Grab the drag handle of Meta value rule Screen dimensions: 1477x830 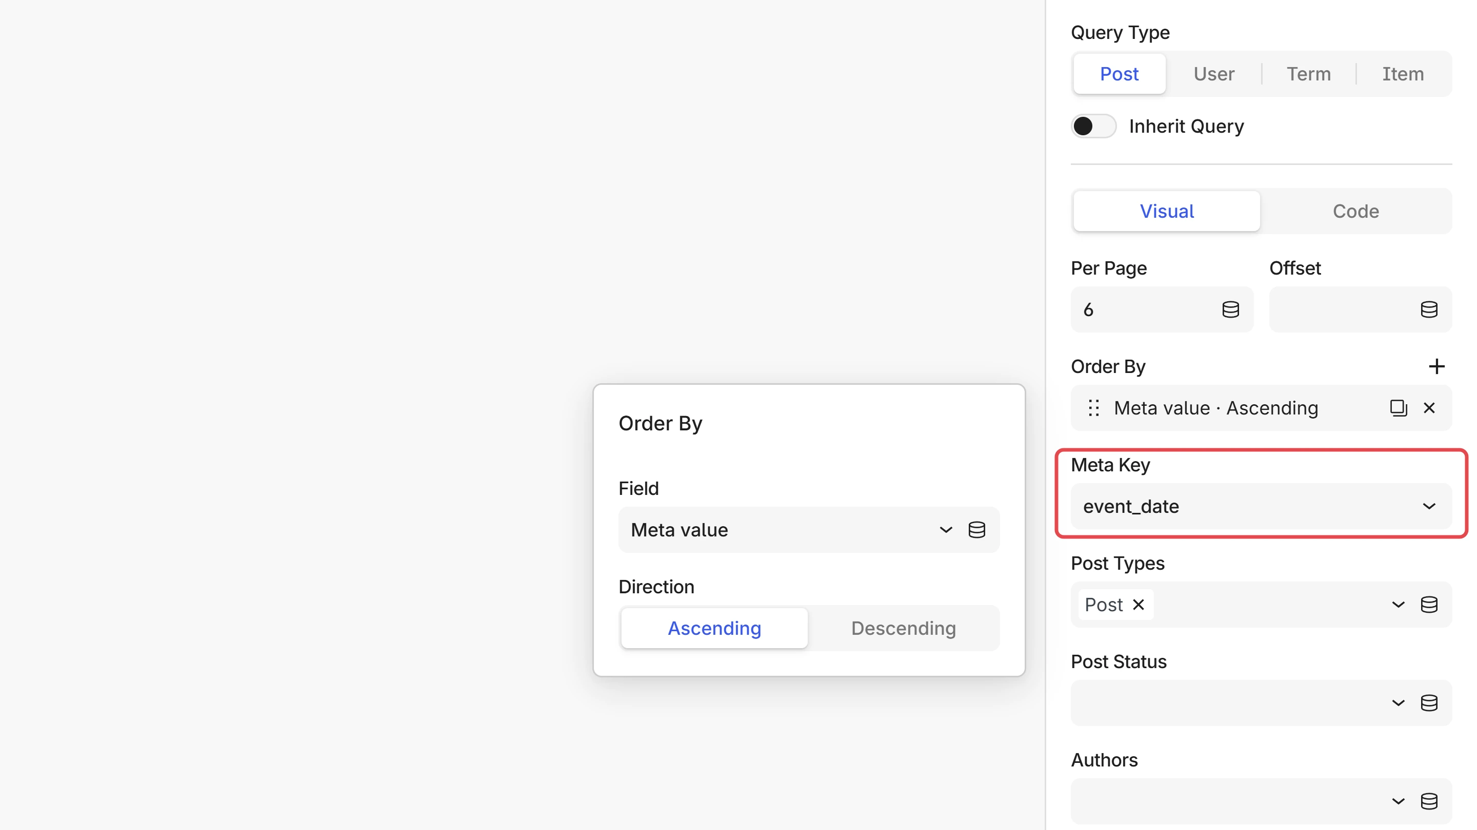[x=1093, y=408]
